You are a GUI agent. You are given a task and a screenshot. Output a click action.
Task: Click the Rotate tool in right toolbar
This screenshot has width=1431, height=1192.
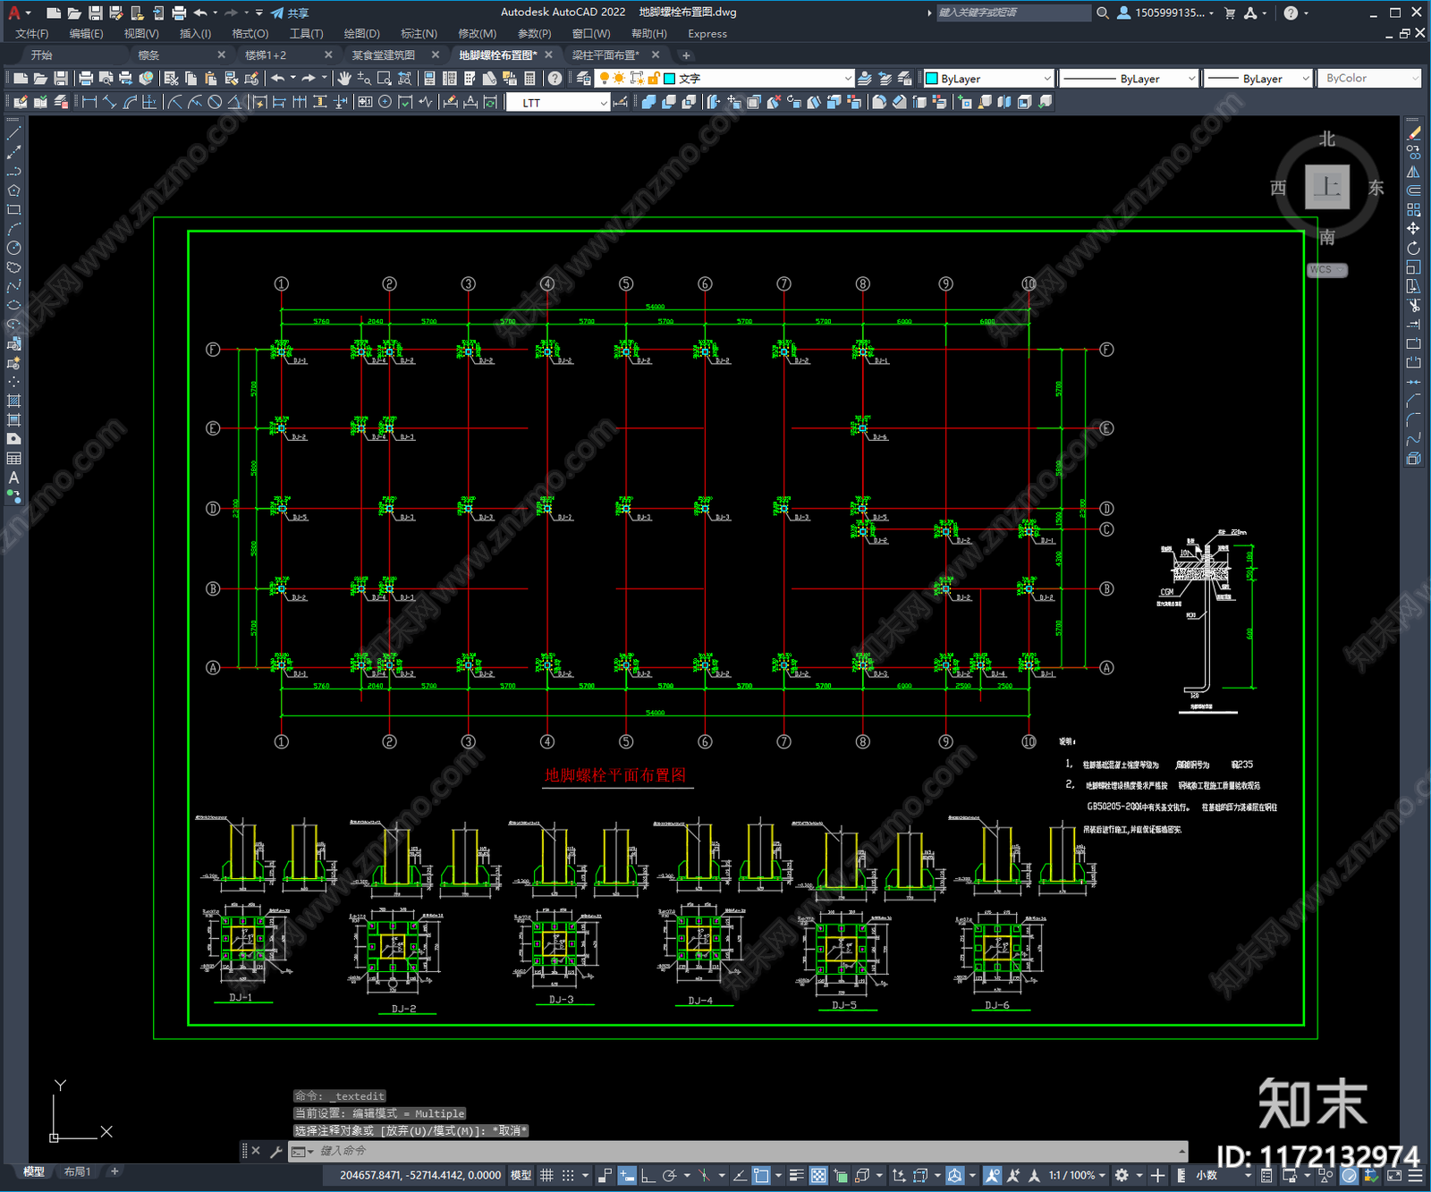1413,248
